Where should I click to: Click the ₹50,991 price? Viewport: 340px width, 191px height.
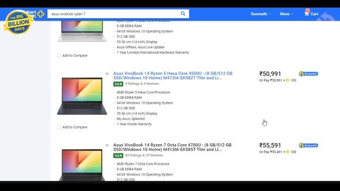(x=270, y=74)
